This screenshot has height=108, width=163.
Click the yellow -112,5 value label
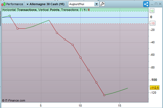click(155, 88)
